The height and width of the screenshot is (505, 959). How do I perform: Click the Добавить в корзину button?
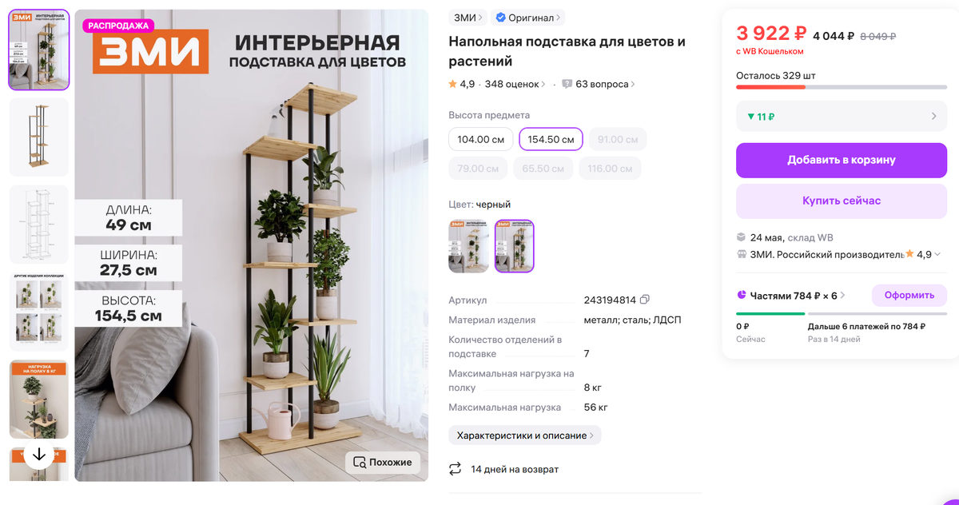842,160
